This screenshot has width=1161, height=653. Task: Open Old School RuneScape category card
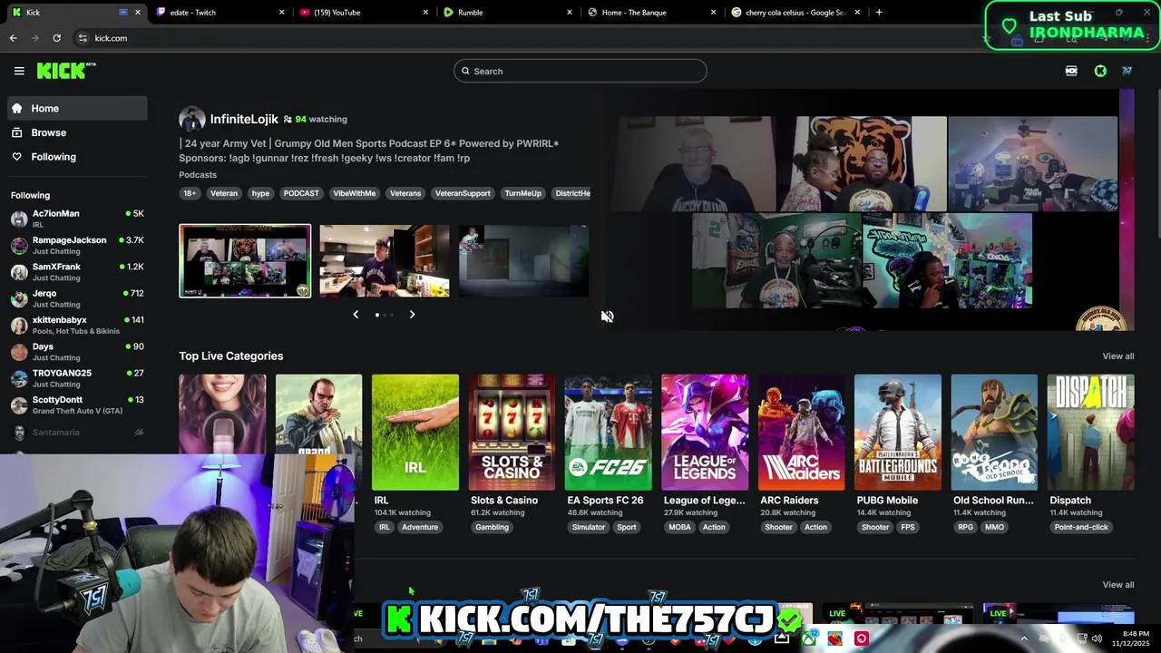coord(994,433)
